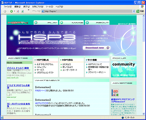
Task: Open the 編集(E) menu
Action: [18, 7]
